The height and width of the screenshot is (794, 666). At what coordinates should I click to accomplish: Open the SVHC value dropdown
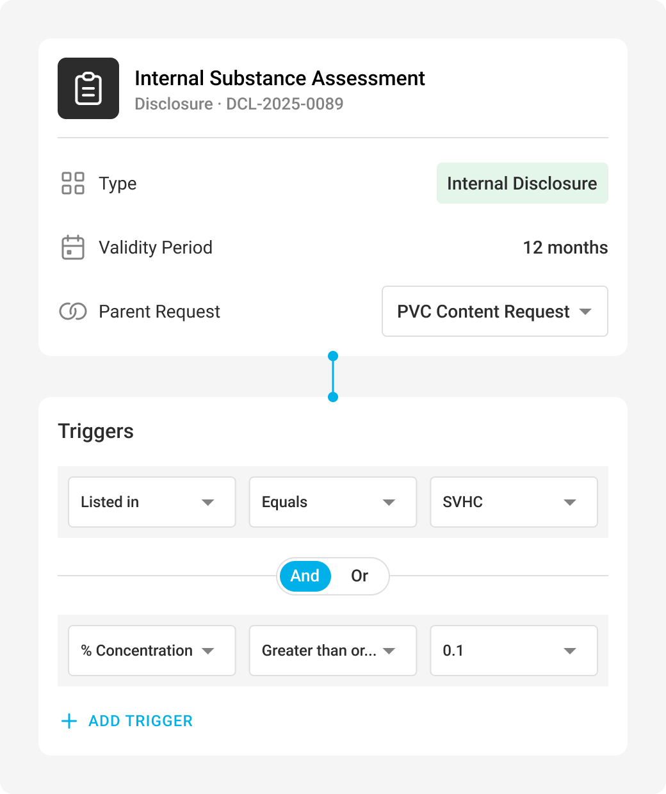point(514,502)
